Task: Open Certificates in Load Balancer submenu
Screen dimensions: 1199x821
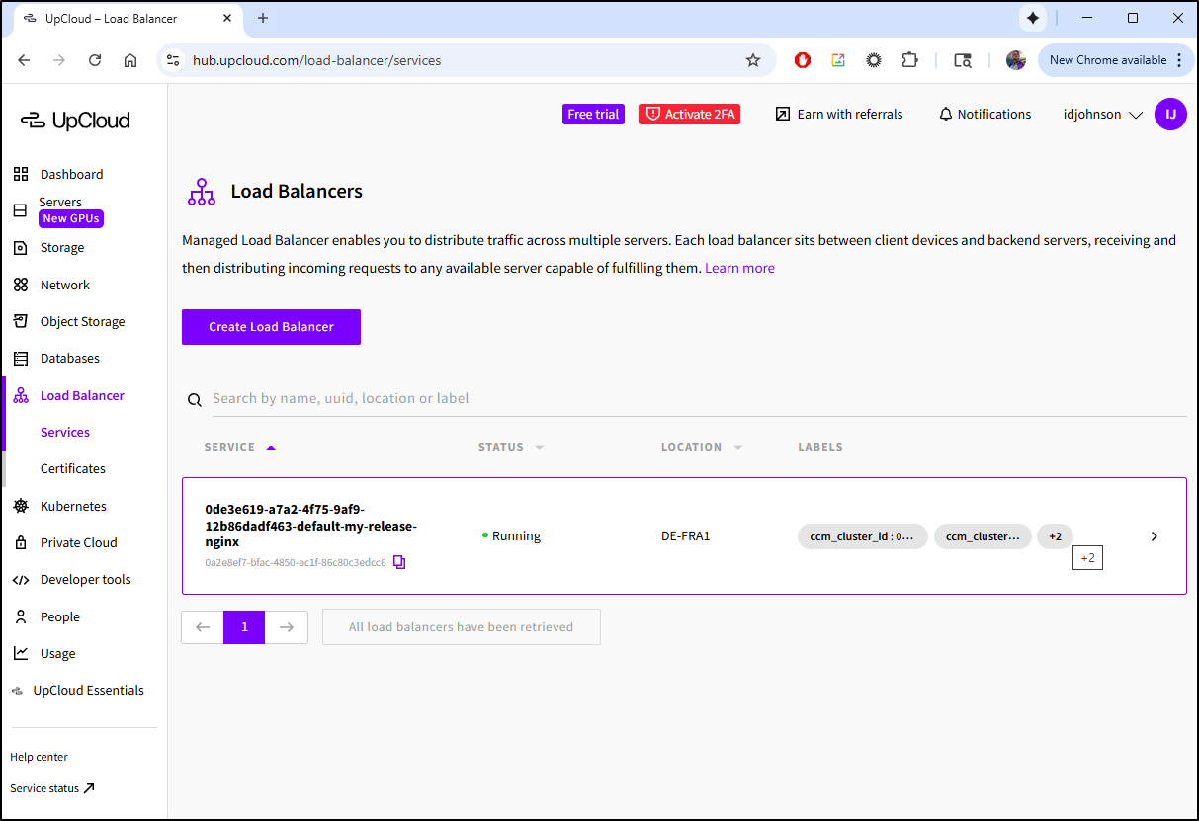Action: click(x=73, y=468)
